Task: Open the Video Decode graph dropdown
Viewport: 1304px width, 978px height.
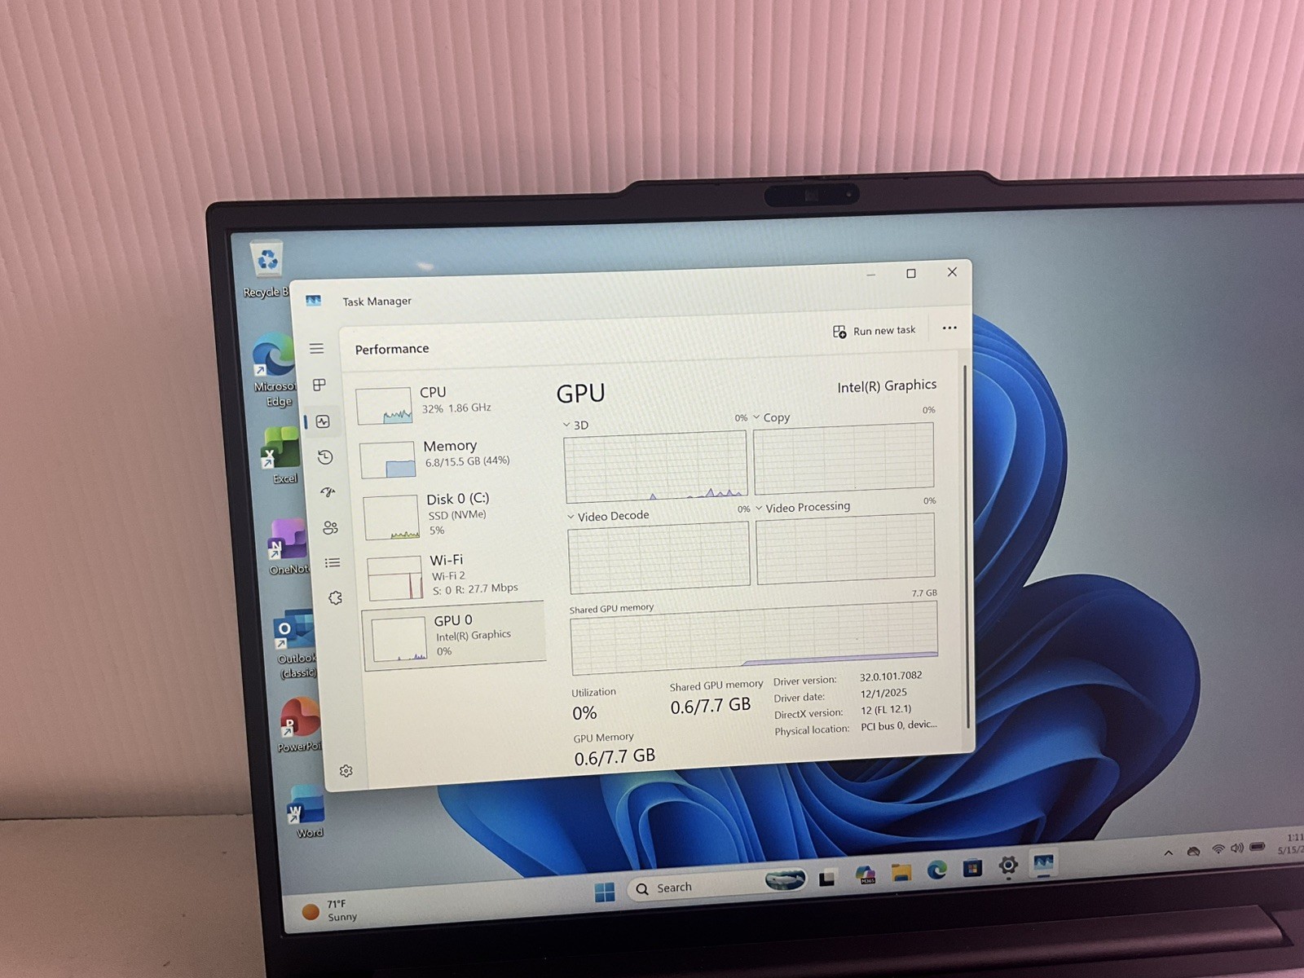Action: point(608,516)
